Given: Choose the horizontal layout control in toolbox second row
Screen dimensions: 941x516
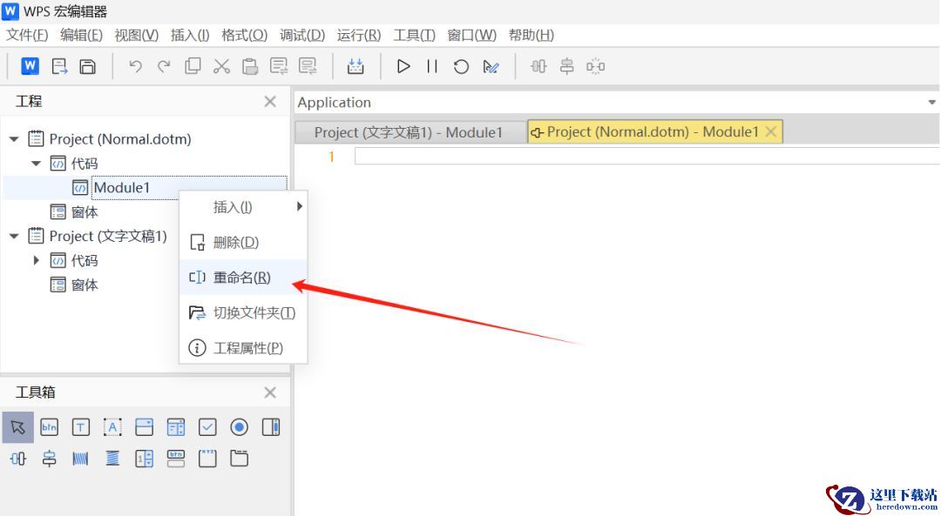Looking at the screenshot, I should coord(18,459).
